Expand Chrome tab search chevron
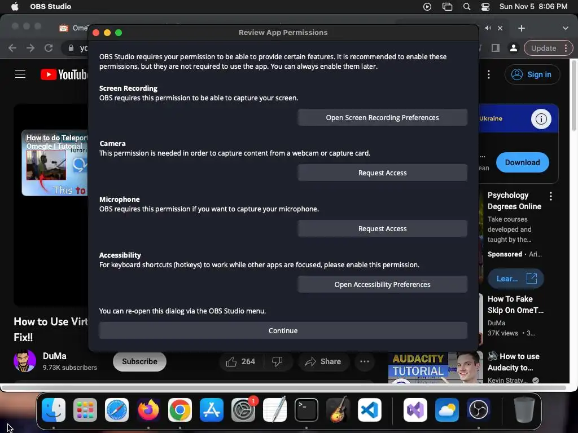Screen dimensions: 578x433 tap(565, 28)
